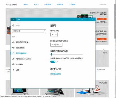The width and height of the screenshot is (116, 98).
Task: Open 以旧换新 link in the browser
Action: point(72,4)
